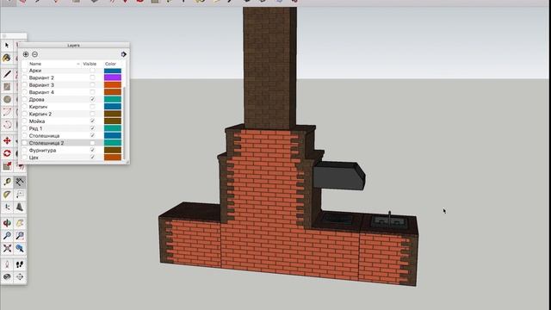Viewport: 551px width, 310px height.
Task: Click the Layers panel title bar
Action: (x=74, y=46)
